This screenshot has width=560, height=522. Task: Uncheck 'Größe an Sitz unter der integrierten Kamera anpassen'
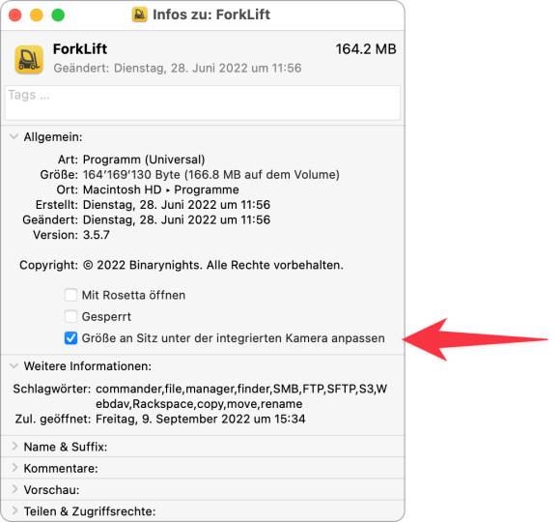coord(70,338)
